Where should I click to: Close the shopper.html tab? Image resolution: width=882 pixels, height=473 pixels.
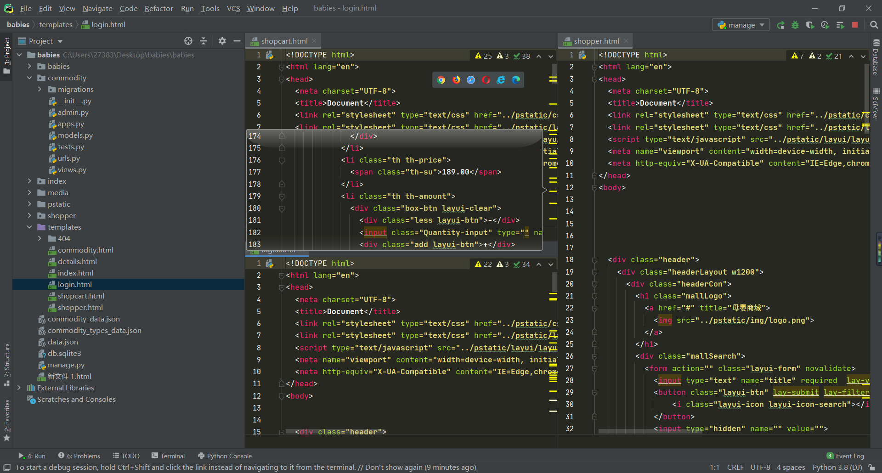[x=626, y=41]
